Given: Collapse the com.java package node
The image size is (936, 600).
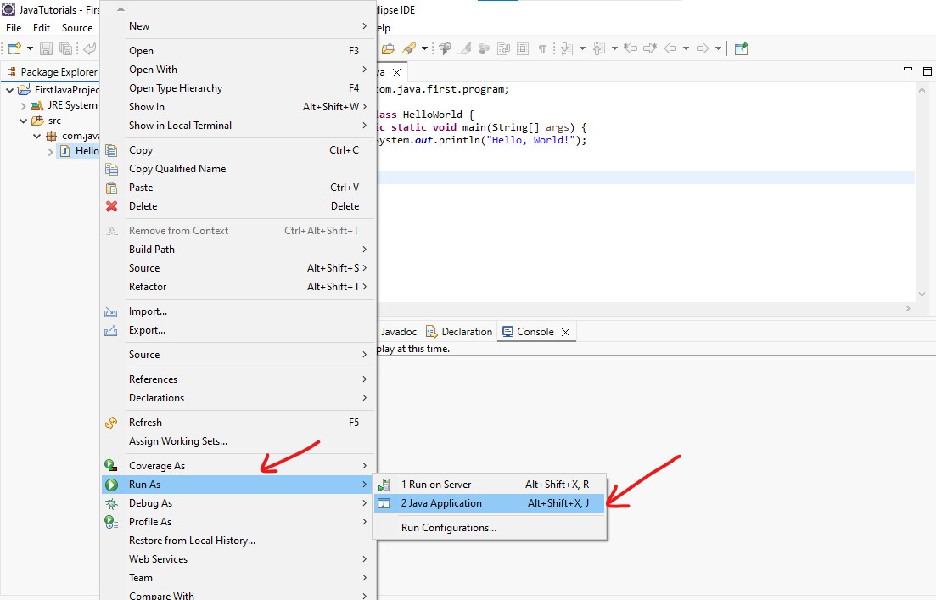Looking at the screenshot, I should [x=37, y=136].
